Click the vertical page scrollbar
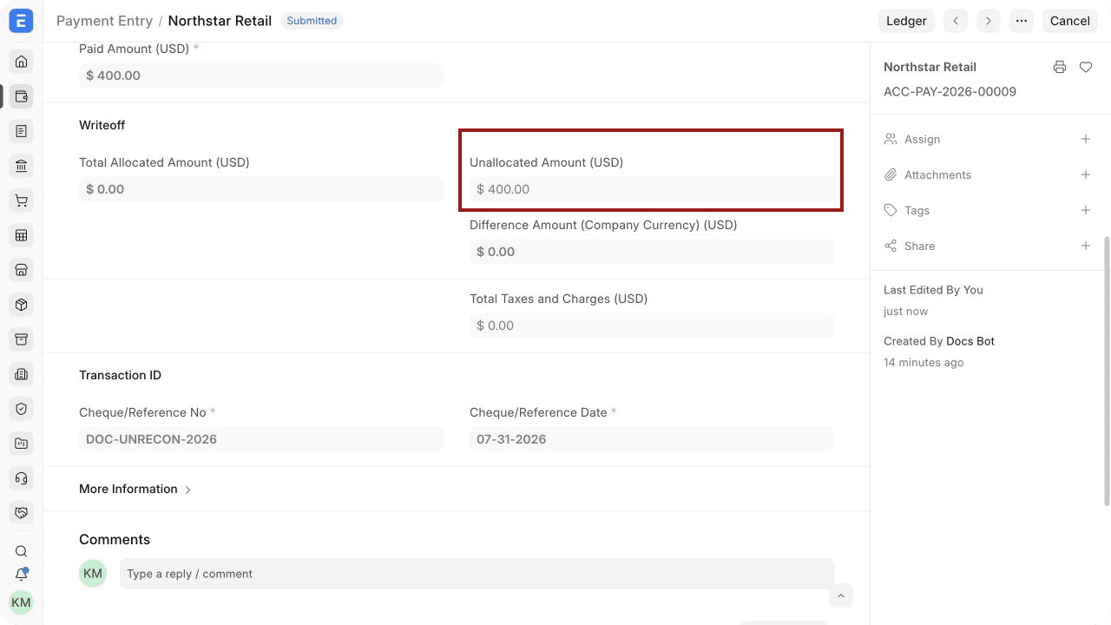 (x=1107, y=371)
